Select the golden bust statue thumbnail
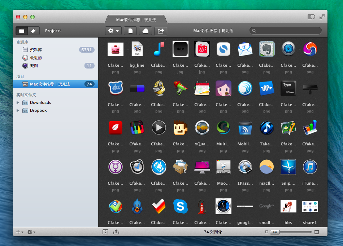The height and width of the screenshot is (246, 343). tap(159, 88)
